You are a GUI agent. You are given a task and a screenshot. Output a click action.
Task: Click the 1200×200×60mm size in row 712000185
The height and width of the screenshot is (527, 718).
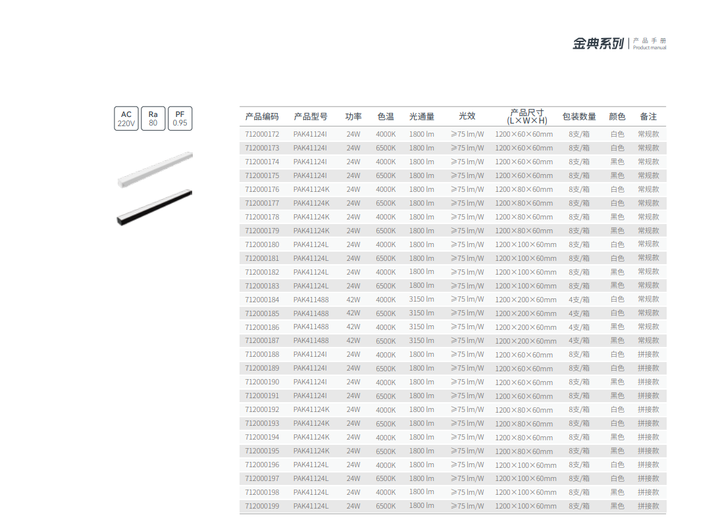(526, 313)
